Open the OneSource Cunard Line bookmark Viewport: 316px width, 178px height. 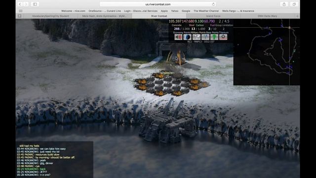click(105, 11)
